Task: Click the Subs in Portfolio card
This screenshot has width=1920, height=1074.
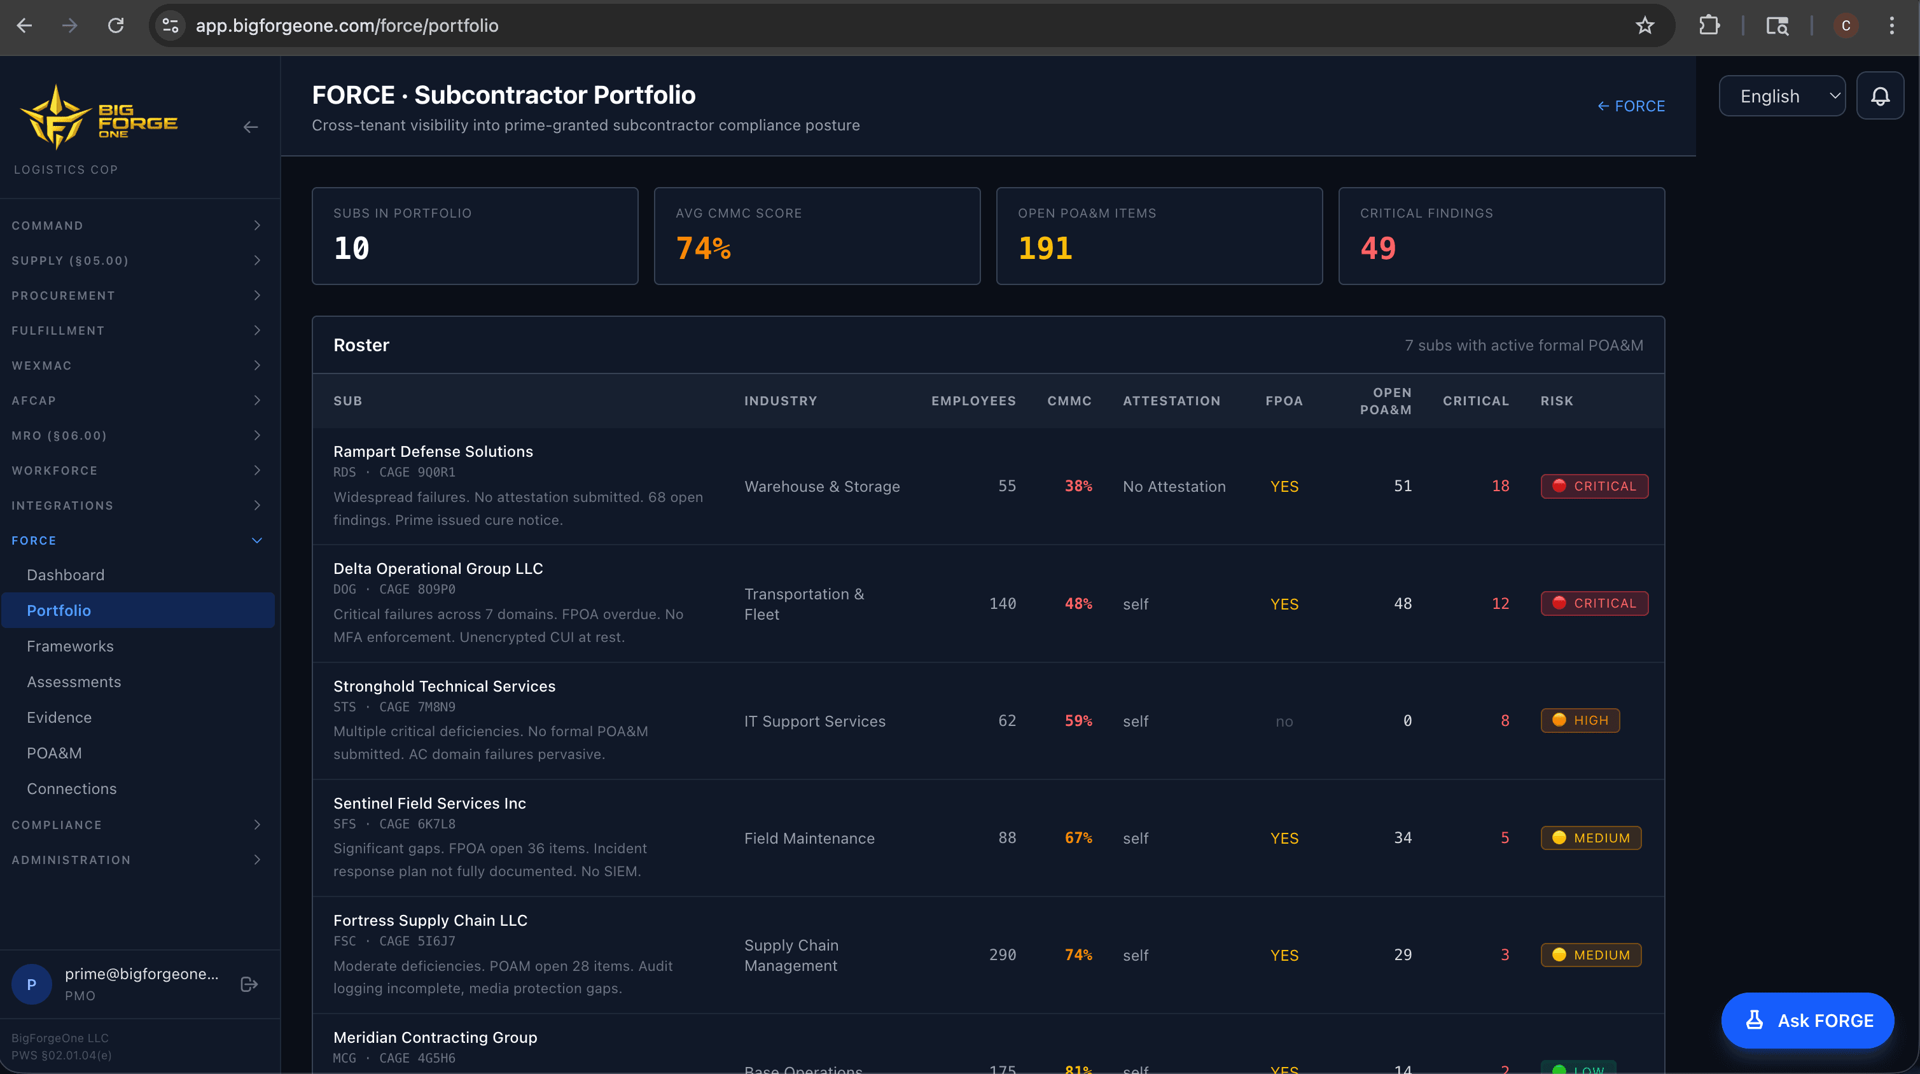Action: coord(475,235)
